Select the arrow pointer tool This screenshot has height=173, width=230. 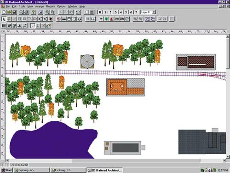pos(4,19)
